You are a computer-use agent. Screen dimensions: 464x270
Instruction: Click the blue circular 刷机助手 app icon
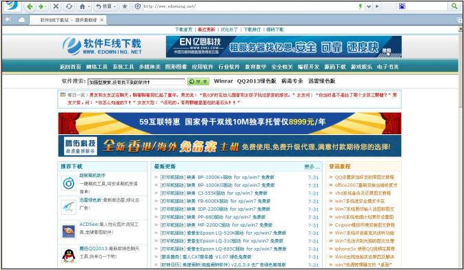click(69, 183)
